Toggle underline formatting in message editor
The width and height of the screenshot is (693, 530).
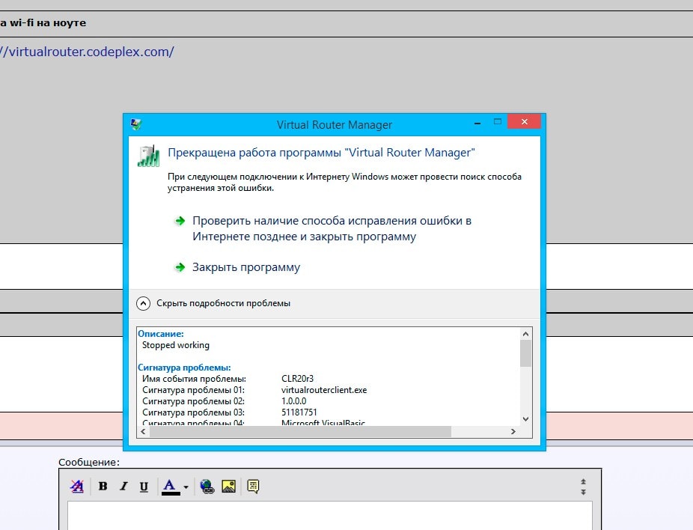pyautogui.click(x=144, y=486)
